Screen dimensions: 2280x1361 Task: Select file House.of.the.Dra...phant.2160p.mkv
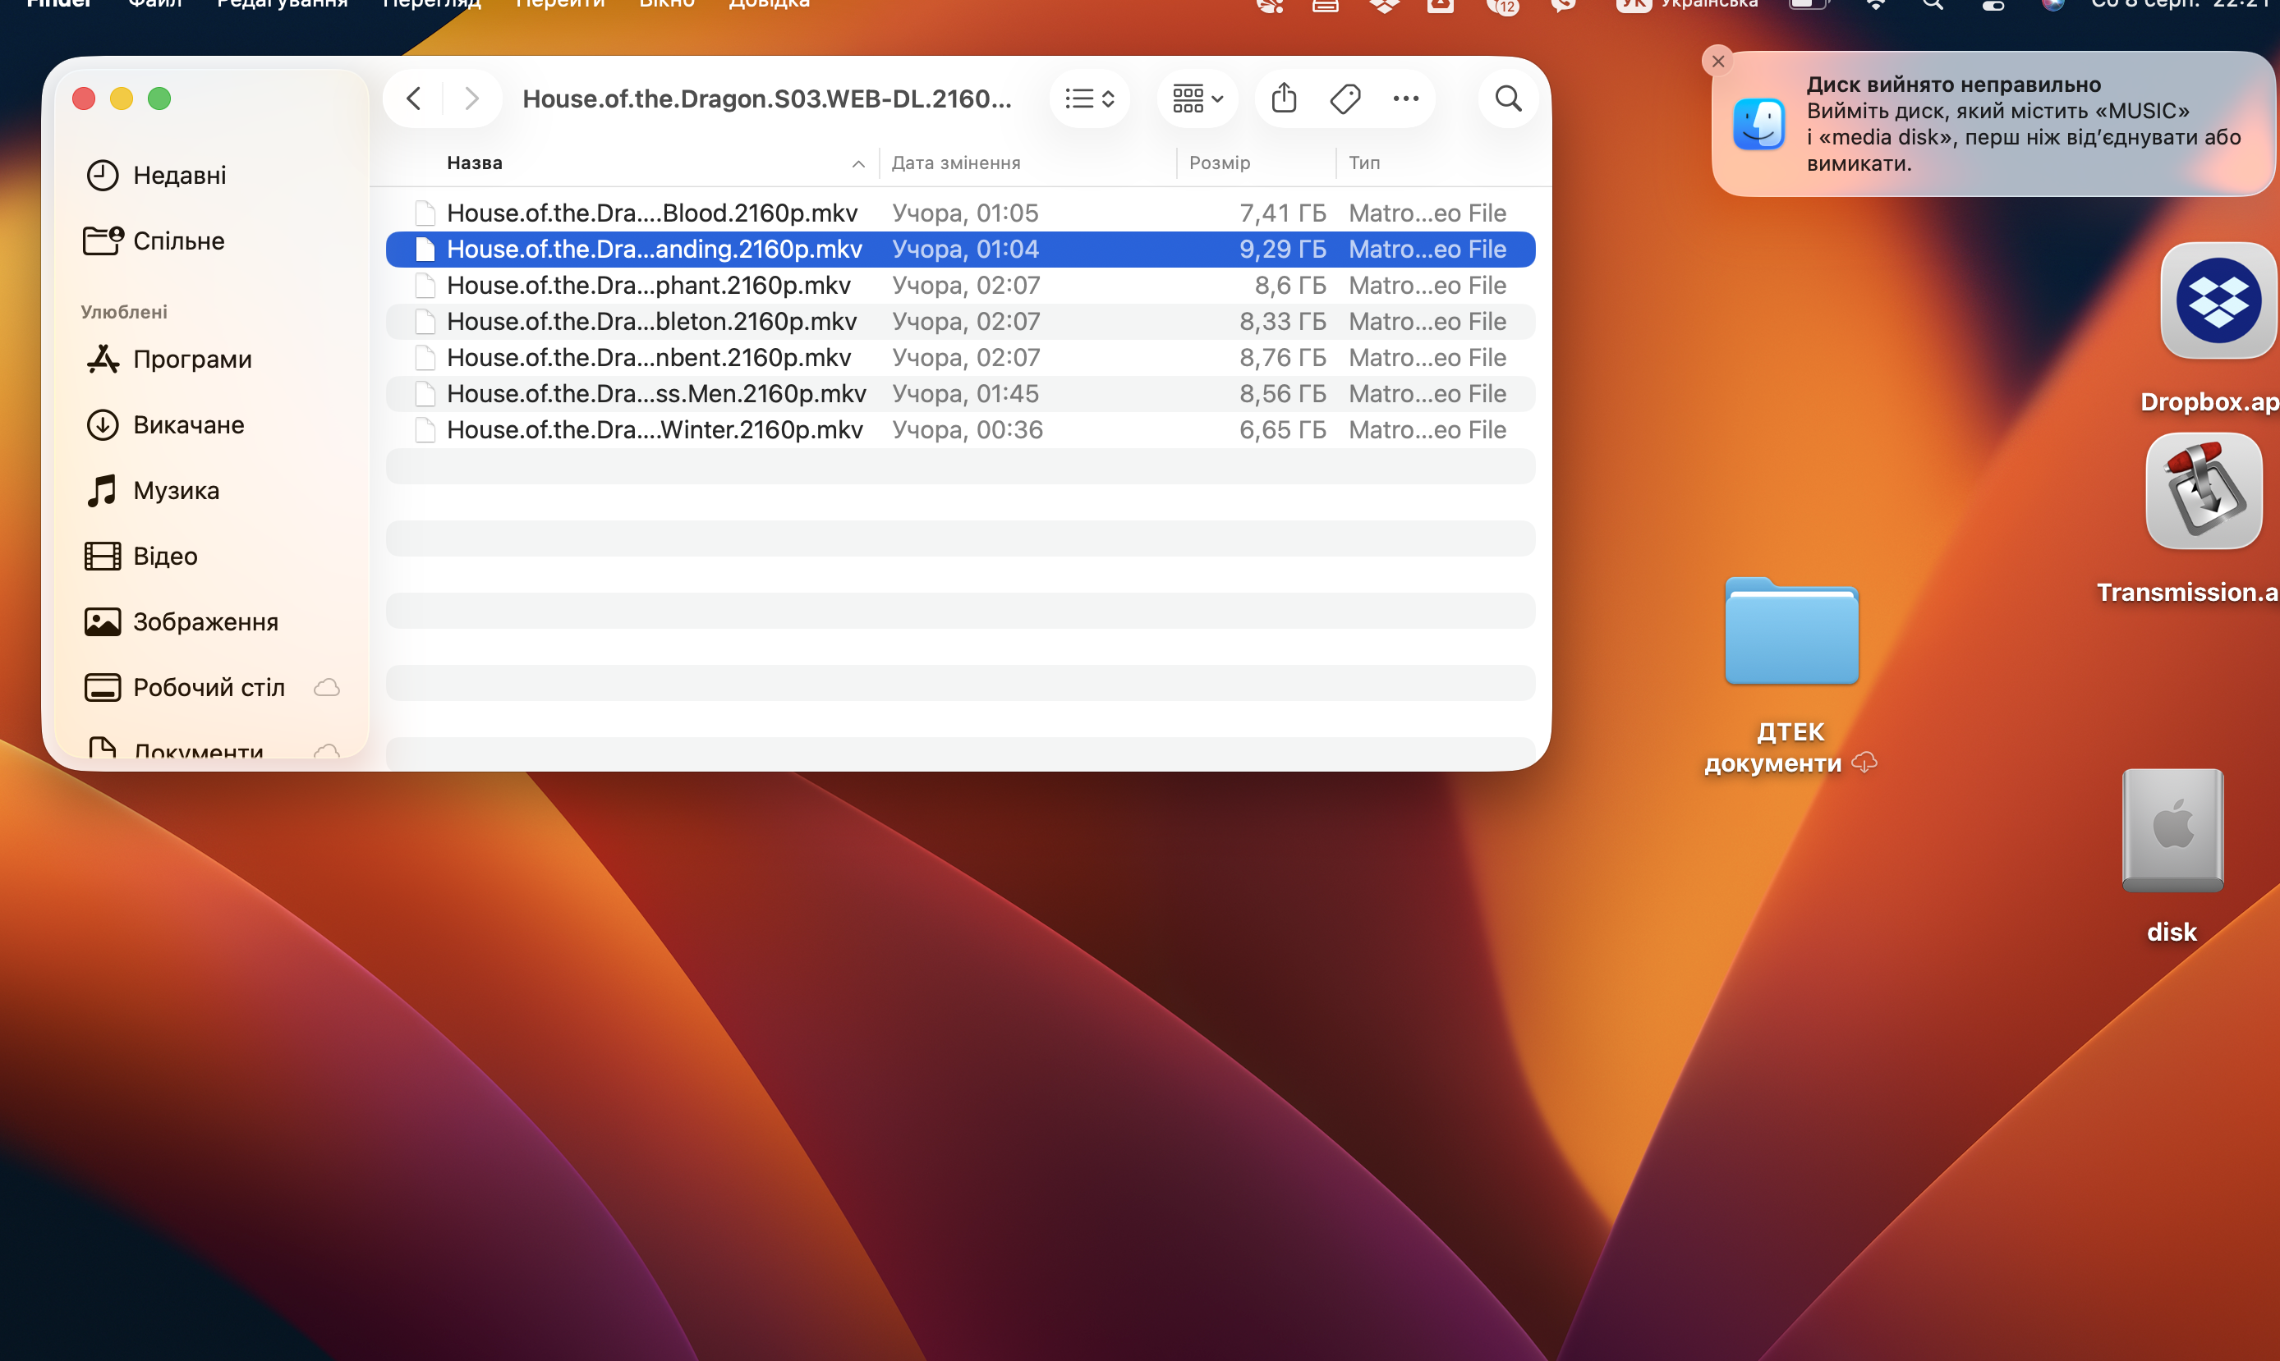point(961,285)
